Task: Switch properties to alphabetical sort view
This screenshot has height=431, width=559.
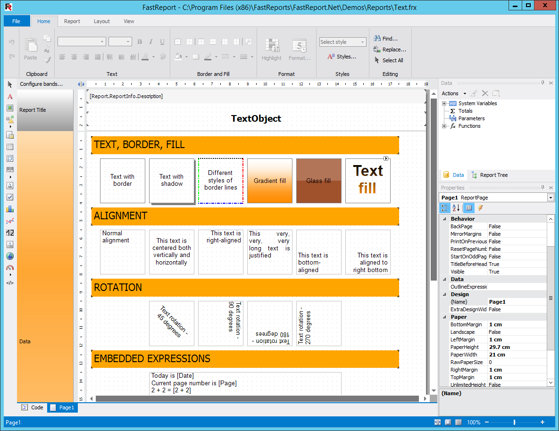Action: click(456, 208)
